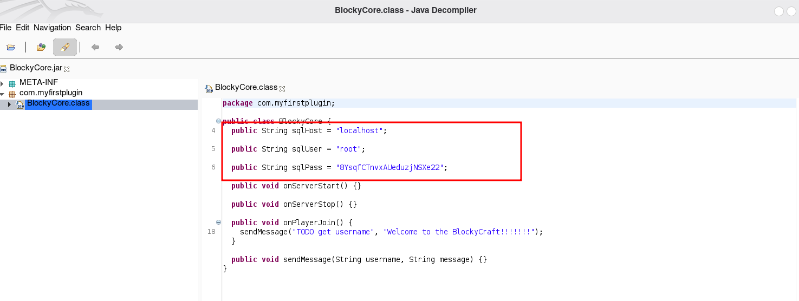Click the sqlPass password string value
The height and width of the screenshot is (301, 799).
click(x=389, y=167)
